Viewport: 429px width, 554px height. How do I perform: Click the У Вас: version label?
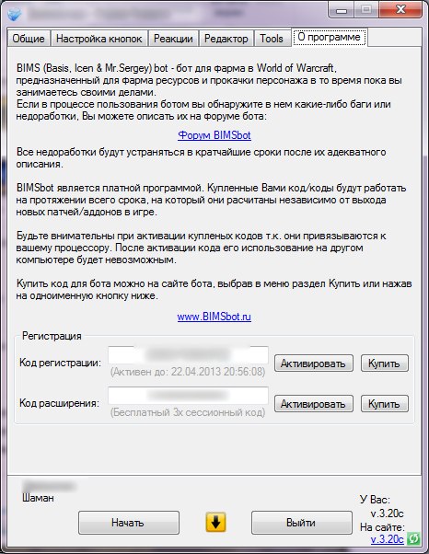pyautogui.click(x=375, y=500)
